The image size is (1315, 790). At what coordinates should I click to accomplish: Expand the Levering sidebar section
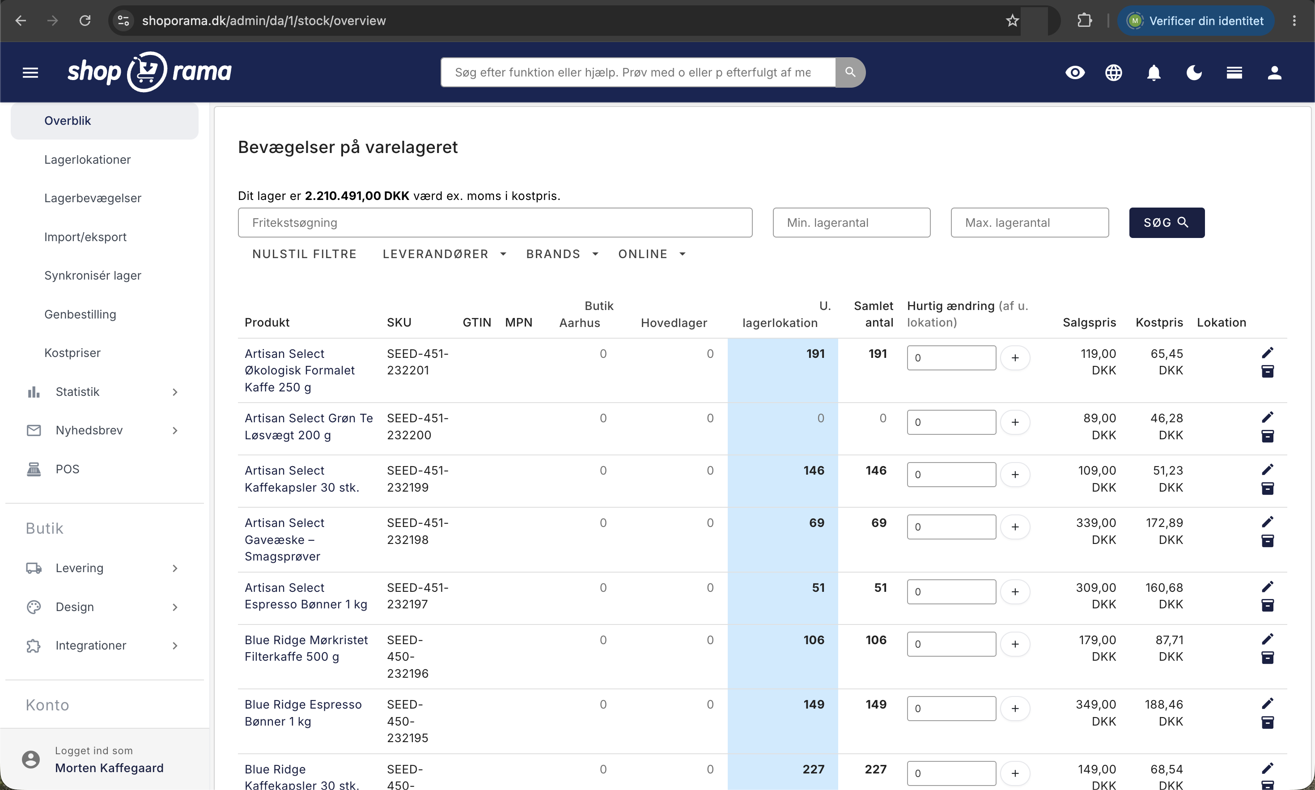point(104,568)
